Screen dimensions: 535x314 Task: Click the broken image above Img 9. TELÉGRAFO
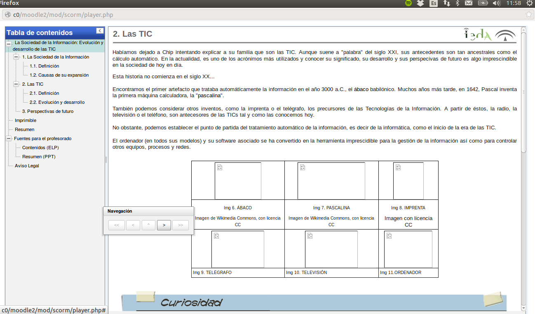pyautogui.click(x=238, y=249)
